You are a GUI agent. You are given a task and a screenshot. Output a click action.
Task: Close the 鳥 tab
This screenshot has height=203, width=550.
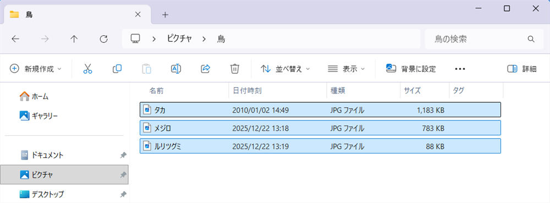[x=138, y=15]
